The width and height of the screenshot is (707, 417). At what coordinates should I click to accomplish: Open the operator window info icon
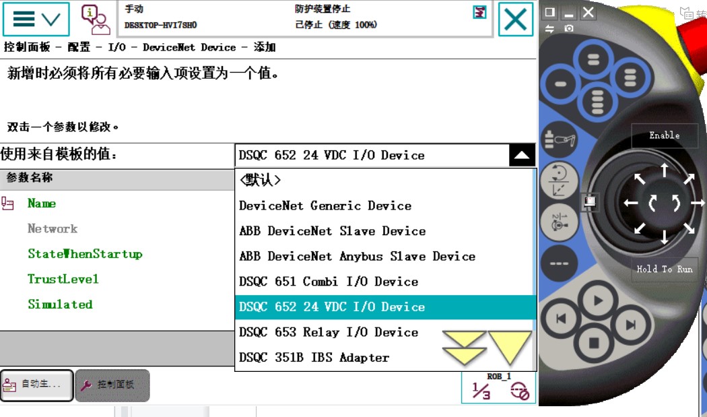tap(95, 20)
